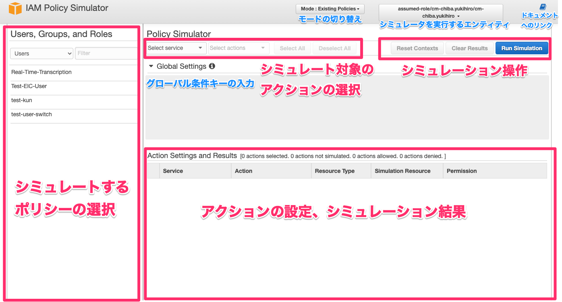
Task: Click the IAM Policy Simulator cube logo
Action: pyautogui.click(x=16, y=8)
